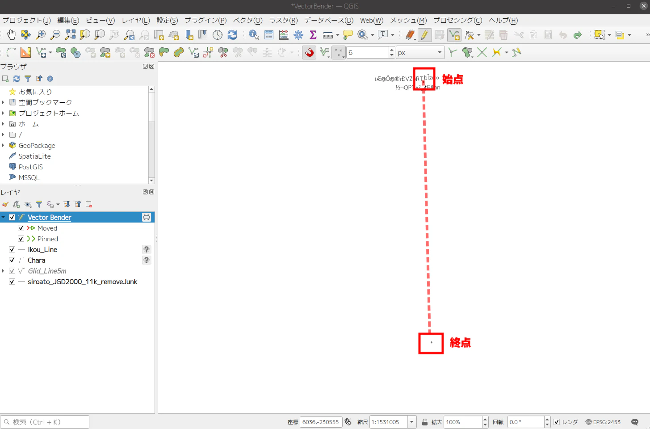This screenshot has width=650, height=429.
Task: Open the Temporal Controller clock icon
Action: (x=218, y=35)
